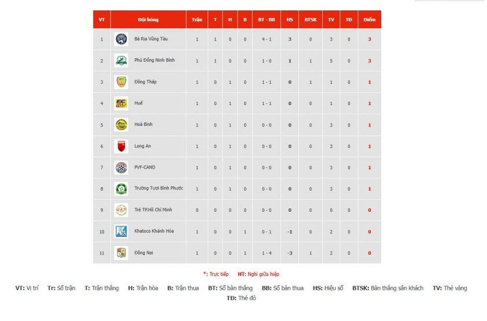
Task: Click the Hoà Bình team logo
Action: coord(121,125)
